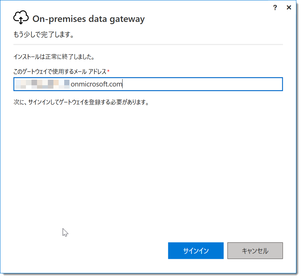Click the このゲートウェイで使用するメール アドレス label
Viewport: 301px width, 278px height.
pos(60,71)
